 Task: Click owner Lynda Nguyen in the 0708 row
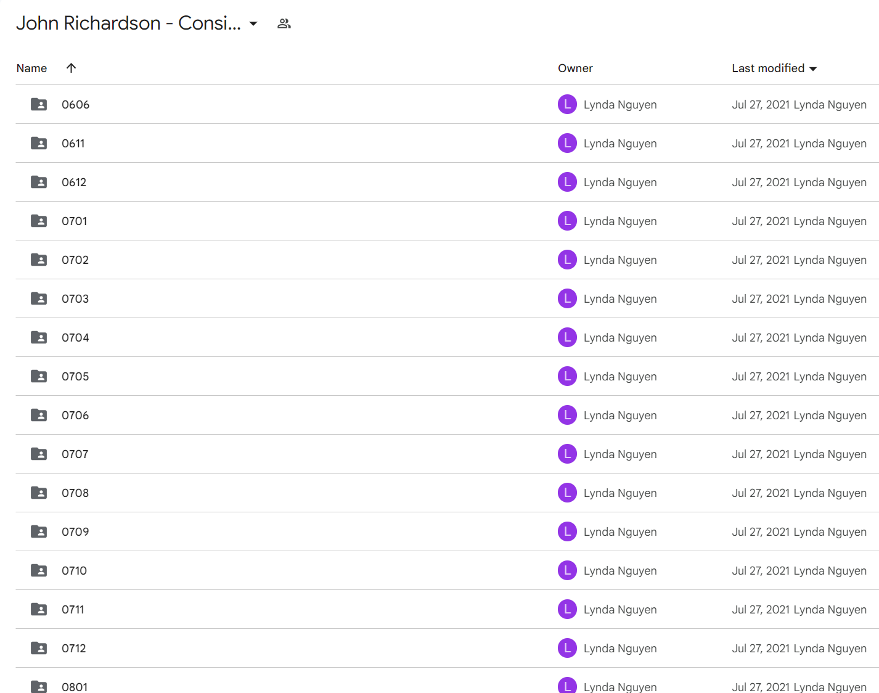[620, 493]
